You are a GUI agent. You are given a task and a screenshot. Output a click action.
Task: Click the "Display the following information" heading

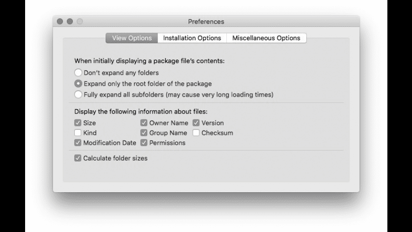tap(141, 112)
